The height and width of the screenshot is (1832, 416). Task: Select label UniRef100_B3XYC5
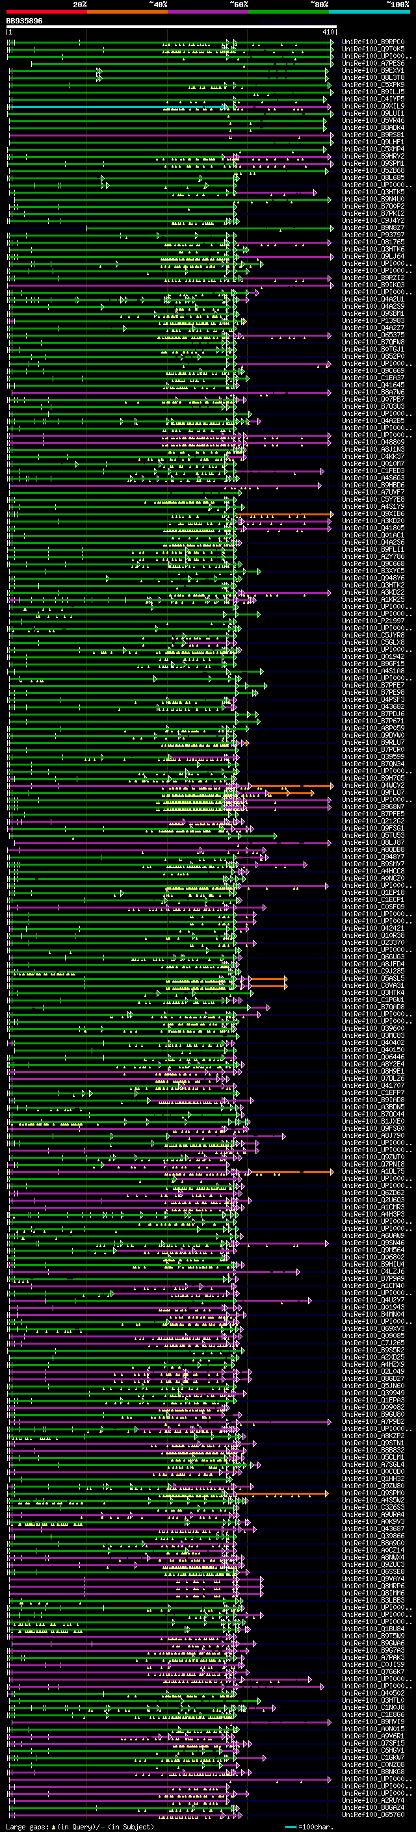372,571
